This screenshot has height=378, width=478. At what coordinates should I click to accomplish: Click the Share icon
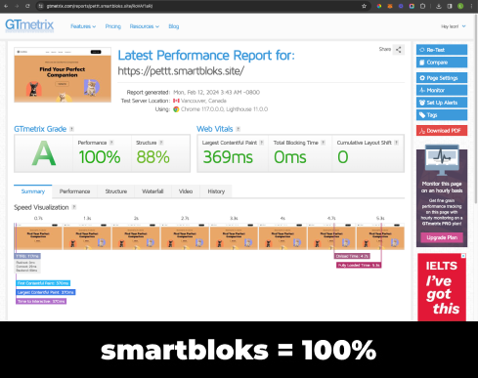[399, 50]
